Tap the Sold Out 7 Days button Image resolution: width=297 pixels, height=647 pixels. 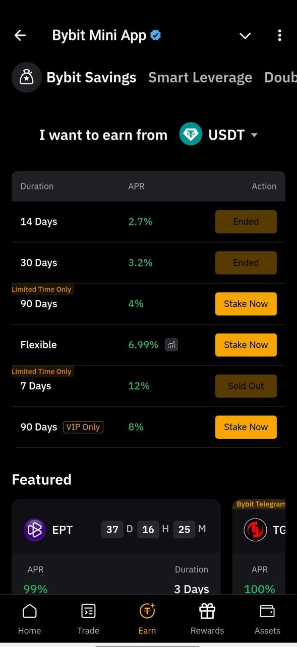[246, 386]
